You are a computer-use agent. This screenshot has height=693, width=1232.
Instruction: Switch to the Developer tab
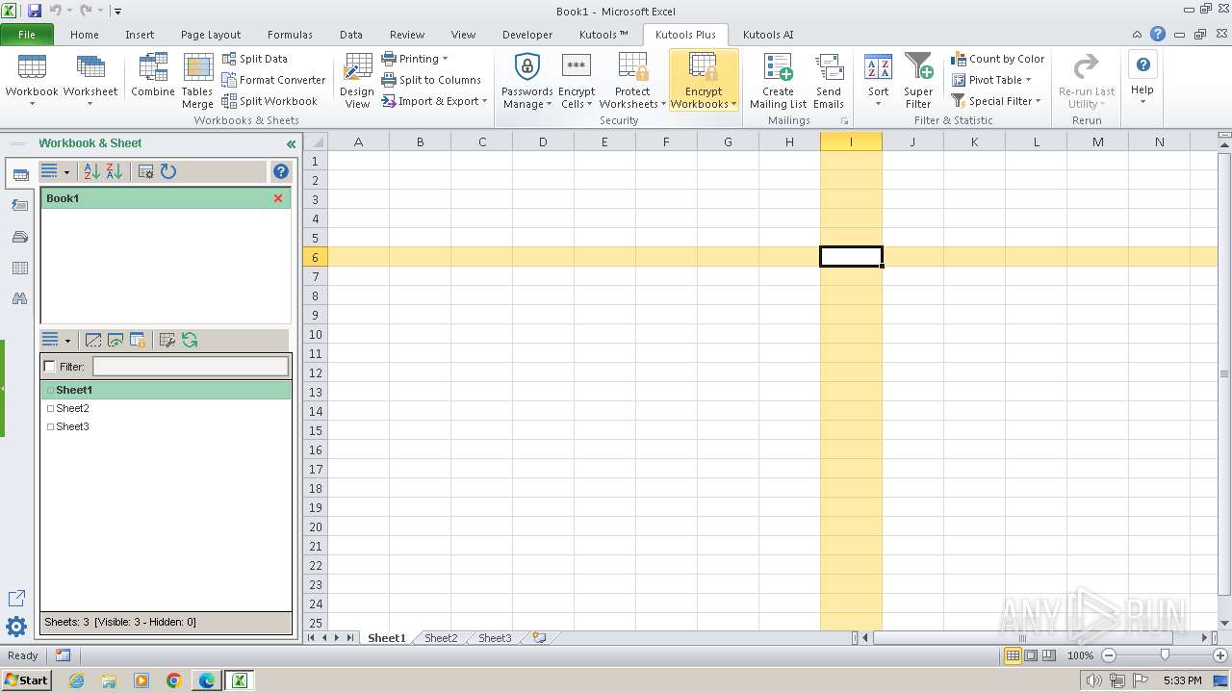tap(527, 35)
